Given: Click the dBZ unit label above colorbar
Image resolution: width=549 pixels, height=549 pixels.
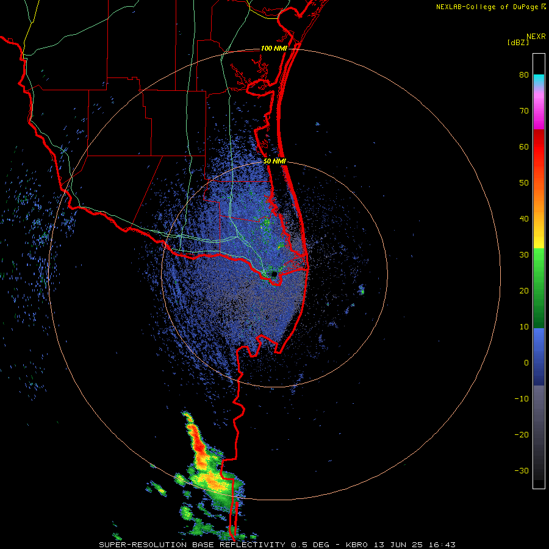Looking at the screenshot, I should (x=518, y=42).
